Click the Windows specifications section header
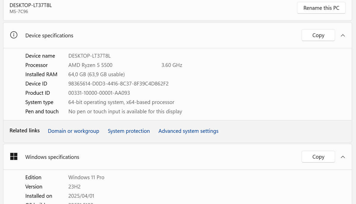 (52, 157)
